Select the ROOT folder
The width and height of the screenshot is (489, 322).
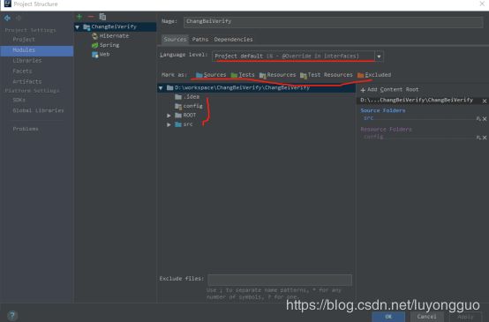coord(185,116)
